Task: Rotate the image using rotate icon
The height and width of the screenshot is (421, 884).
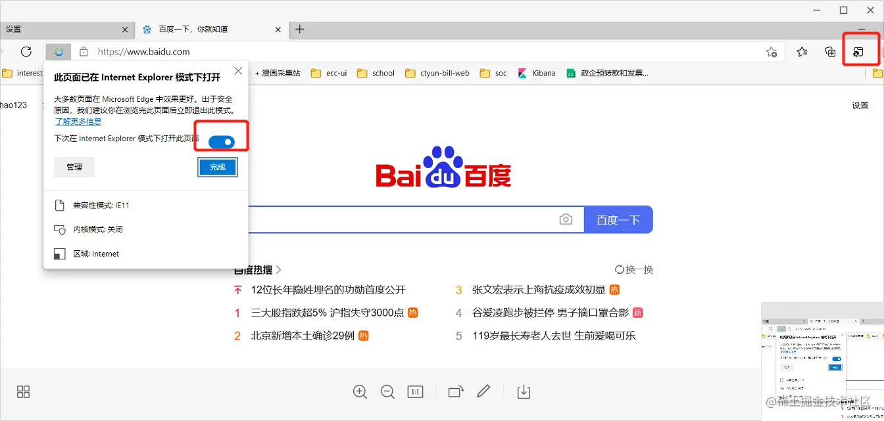Action: (456, 391)
